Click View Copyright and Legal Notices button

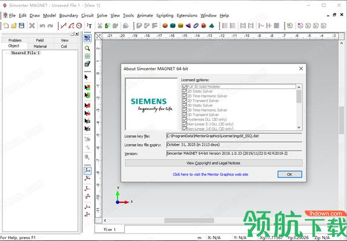tap(213, 163)
